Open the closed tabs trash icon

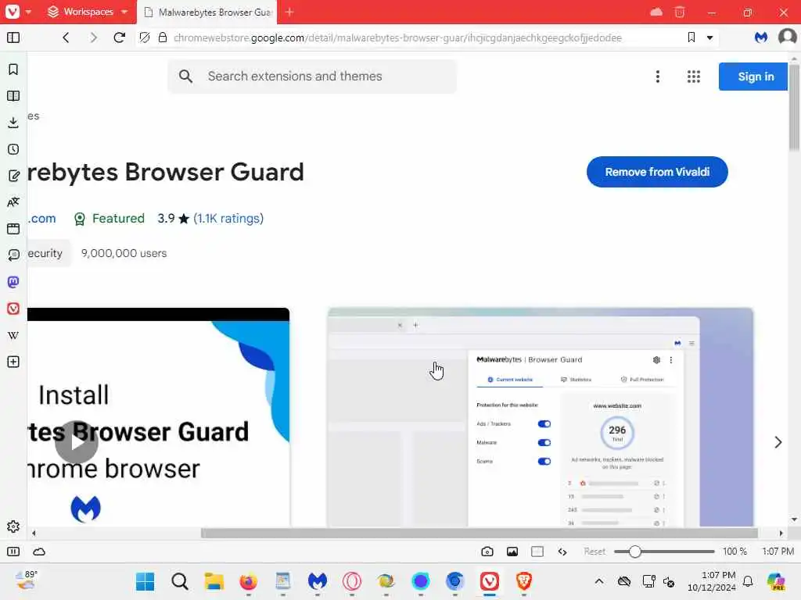680,12
